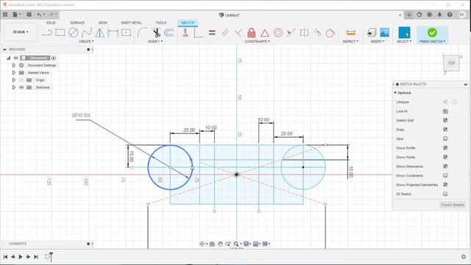Screen dimensions: 471x265
Task: Click the sketch feature in timeline
Action: coord(47,257)
